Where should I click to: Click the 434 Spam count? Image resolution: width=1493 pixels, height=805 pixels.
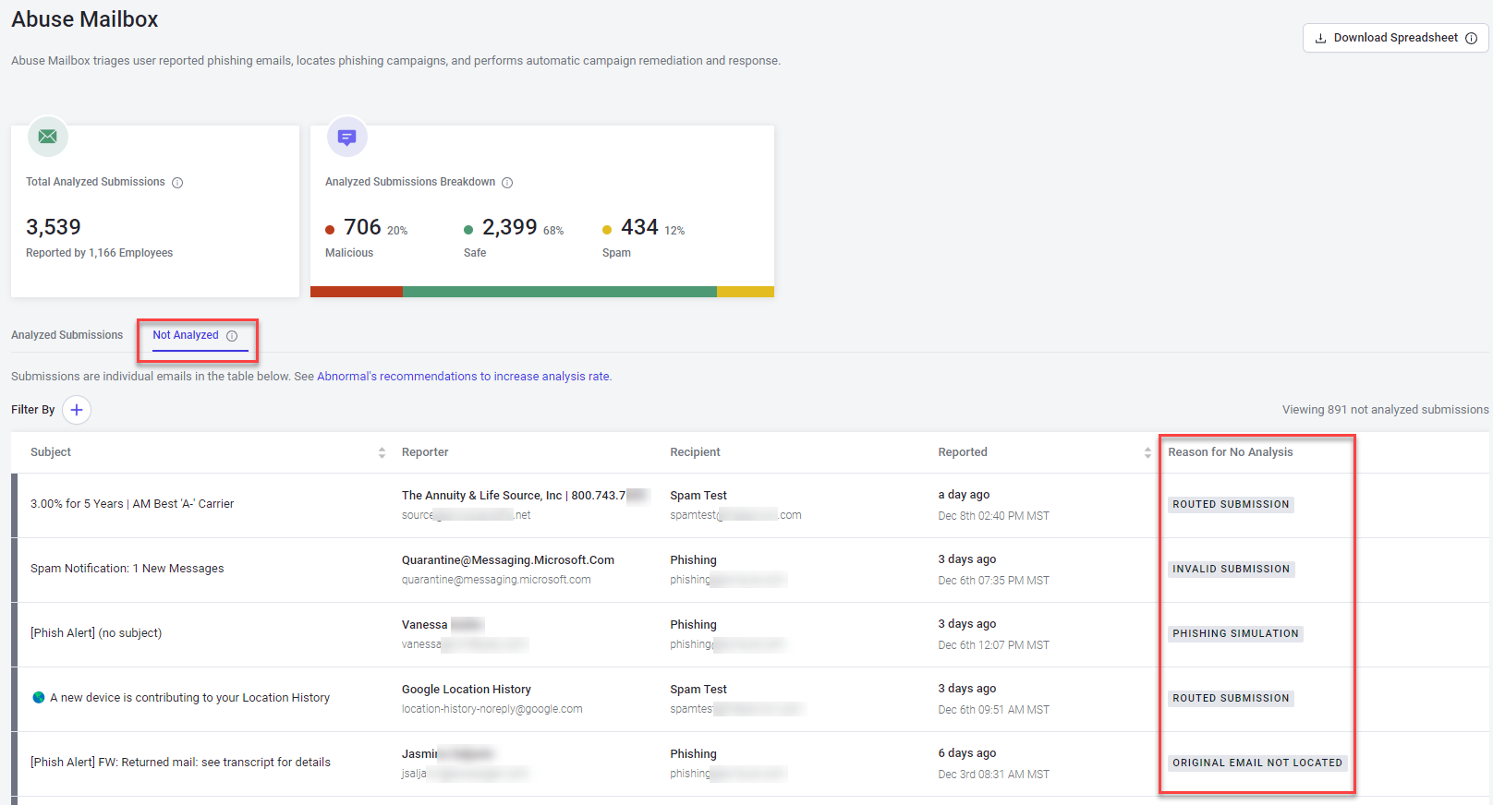point(639,227)
